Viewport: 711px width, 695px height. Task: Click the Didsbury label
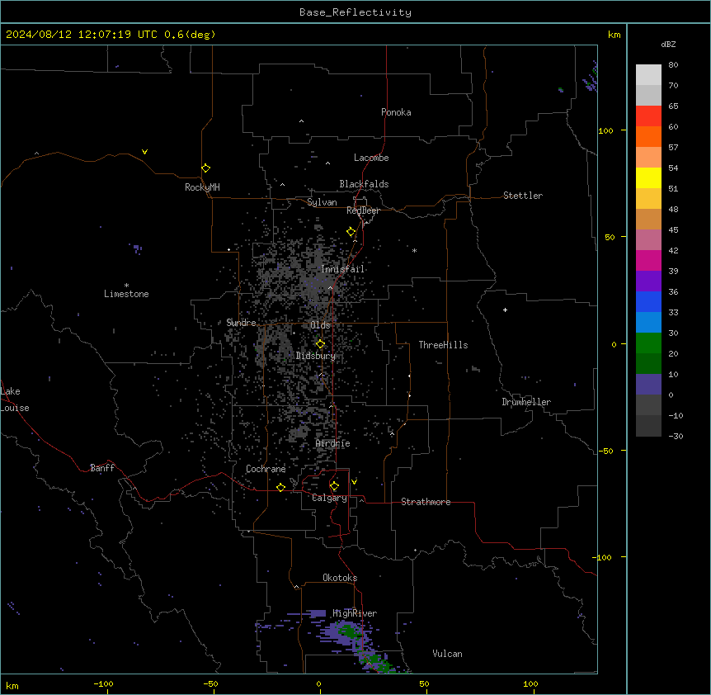tap(316, 356)
